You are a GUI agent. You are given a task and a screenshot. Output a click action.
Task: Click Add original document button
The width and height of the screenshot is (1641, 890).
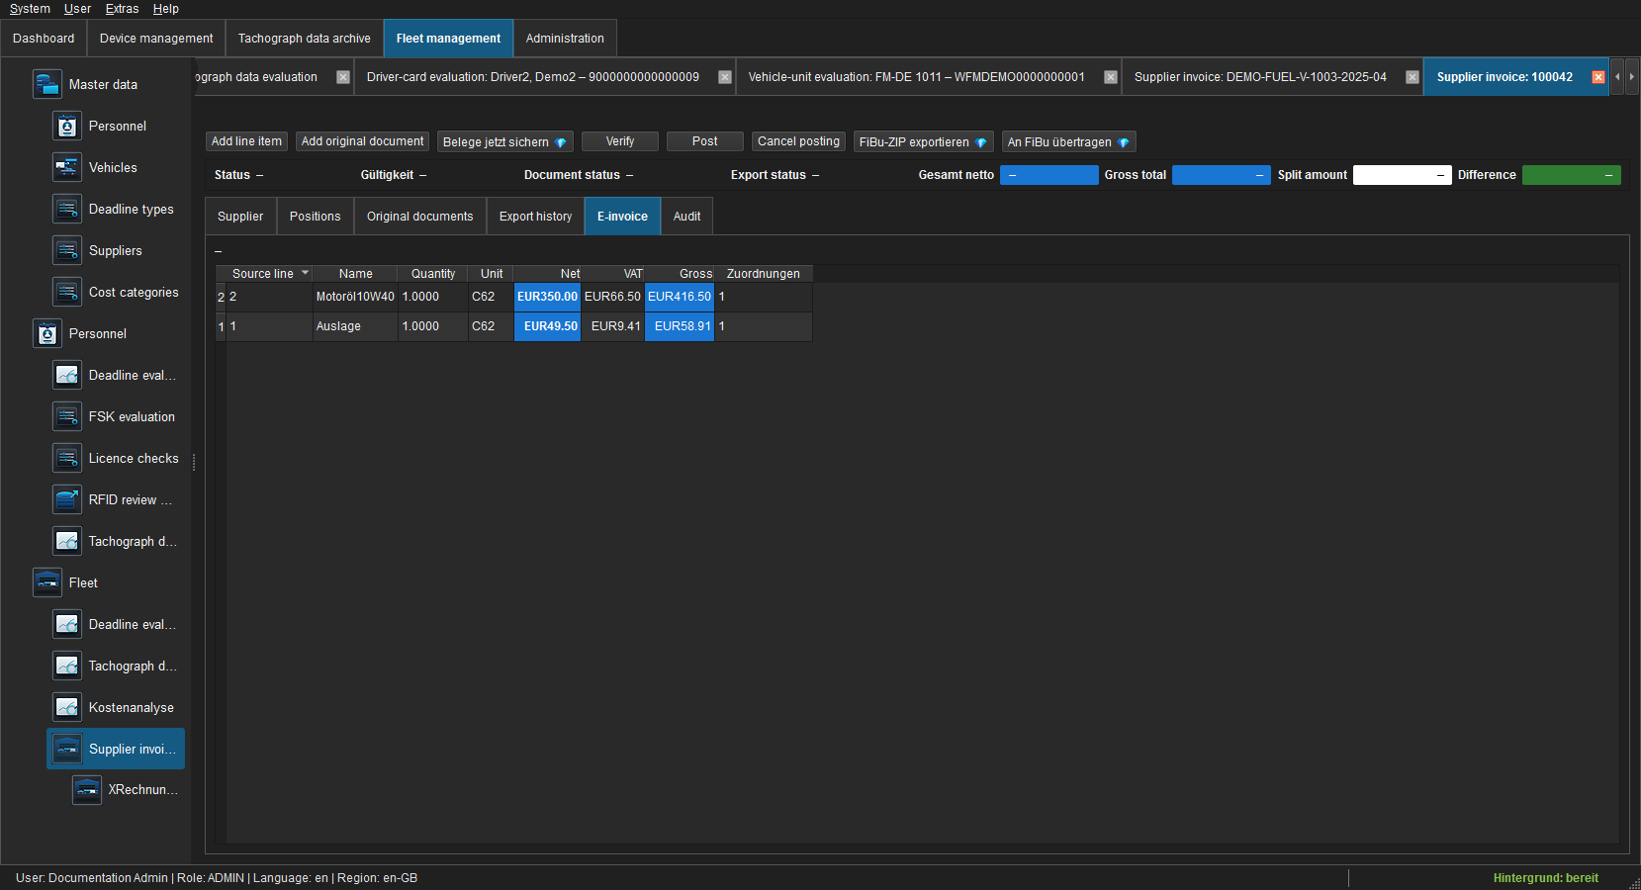pos(362,141)
